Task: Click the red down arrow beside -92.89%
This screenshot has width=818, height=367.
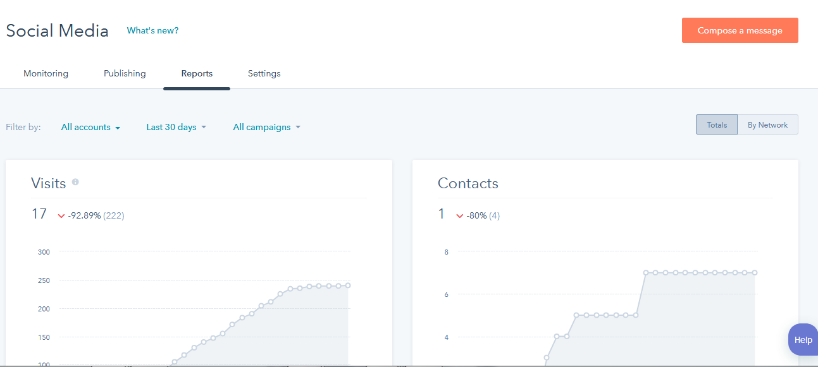Action: [x=61, y=216]
